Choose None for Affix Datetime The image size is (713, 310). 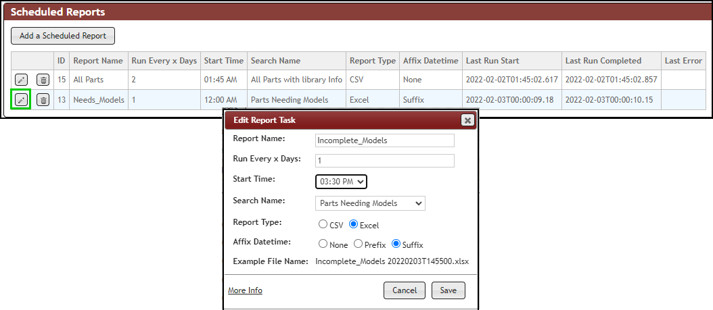323,244
